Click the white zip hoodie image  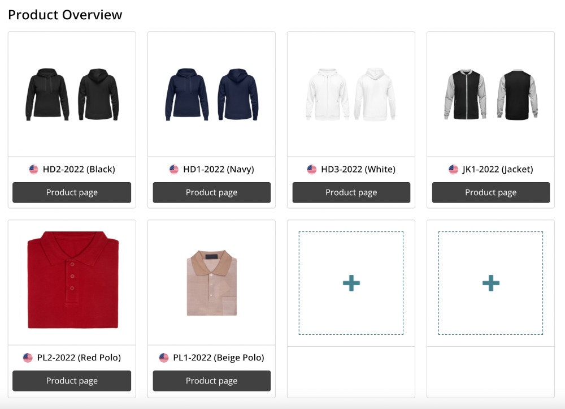tap(351, 93)
